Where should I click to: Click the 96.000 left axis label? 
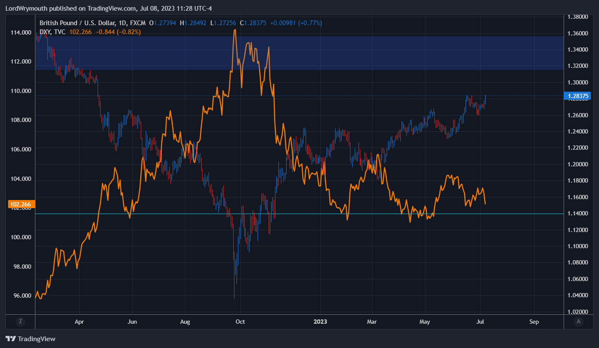[x=21, y=296]
